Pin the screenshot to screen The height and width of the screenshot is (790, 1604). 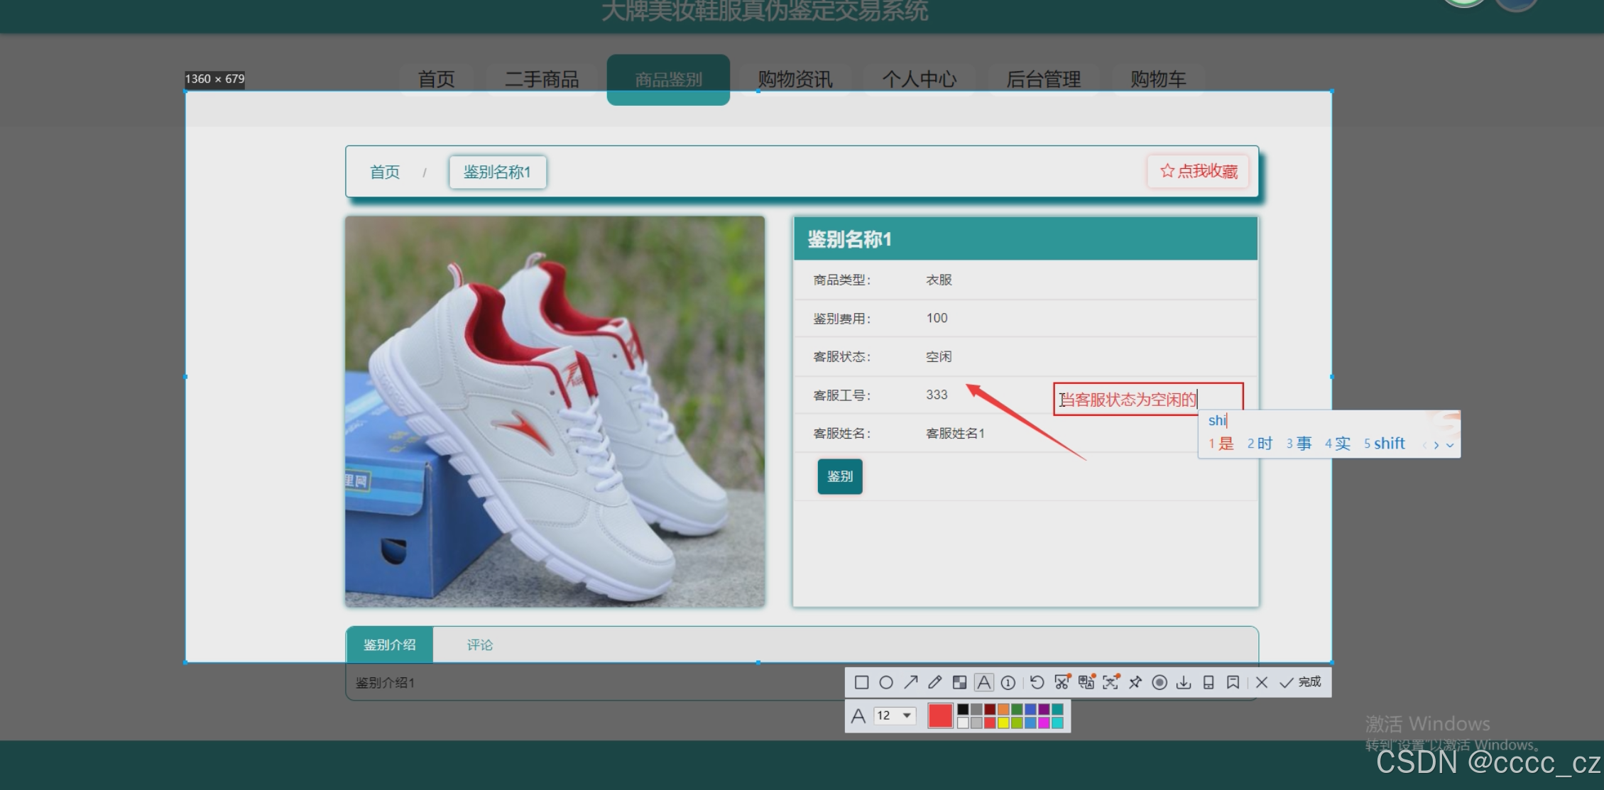click(x=1135, y=682)
